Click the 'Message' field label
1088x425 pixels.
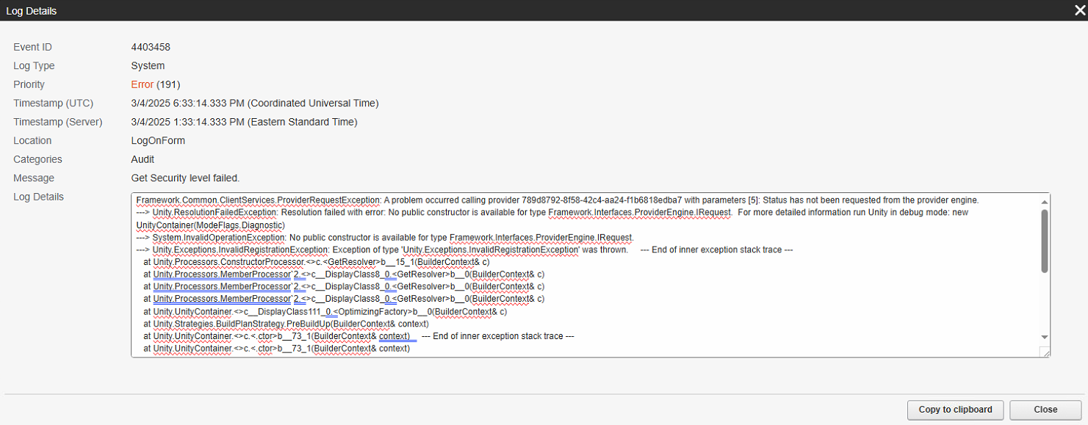(x=33, y=178)
